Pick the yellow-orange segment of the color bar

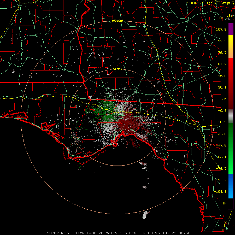pos(231,46)
